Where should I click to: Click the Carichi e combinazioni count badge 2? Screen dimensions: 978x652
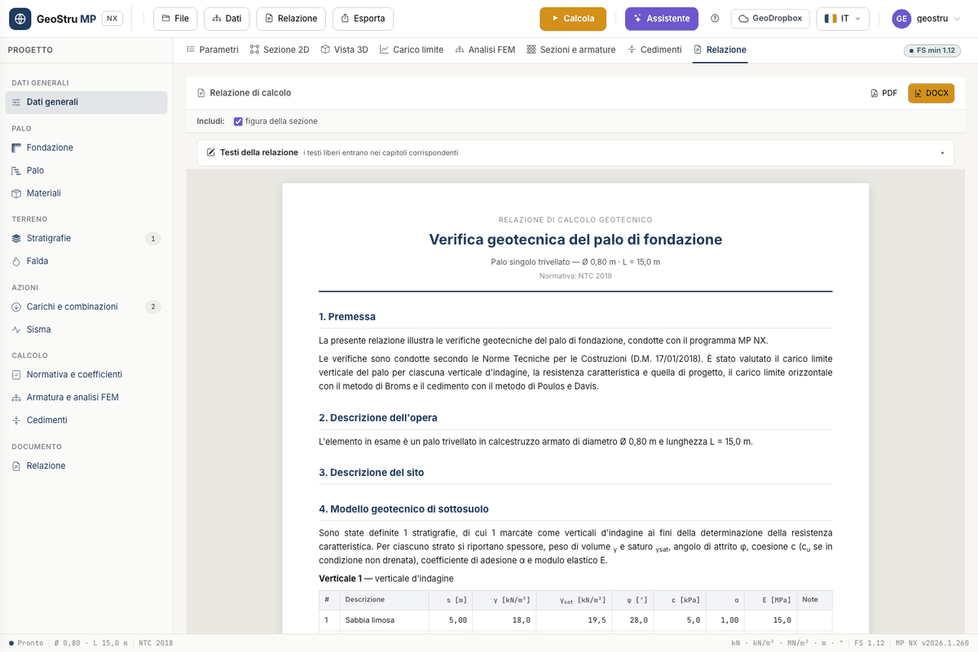[x=153, y=307]
